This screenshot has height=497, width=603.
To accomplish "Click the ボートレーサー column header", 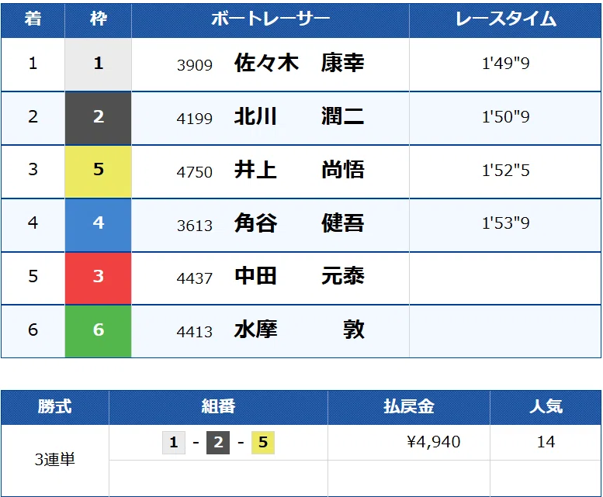I will [270, 19].
